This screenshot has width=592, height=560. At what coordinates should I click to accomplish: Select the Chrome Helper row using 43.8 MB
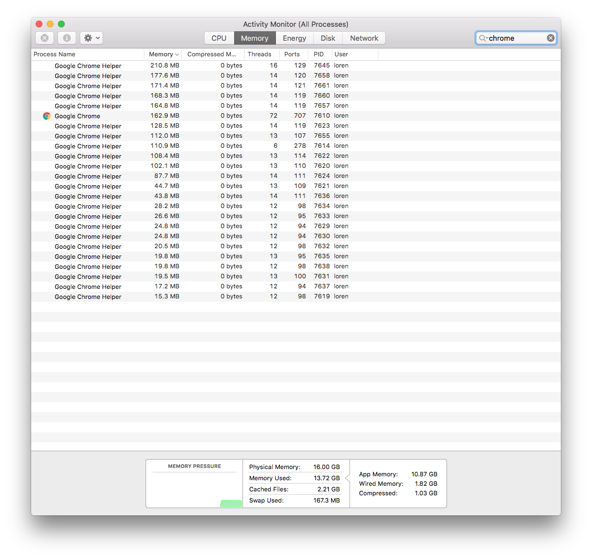point(296,196)
